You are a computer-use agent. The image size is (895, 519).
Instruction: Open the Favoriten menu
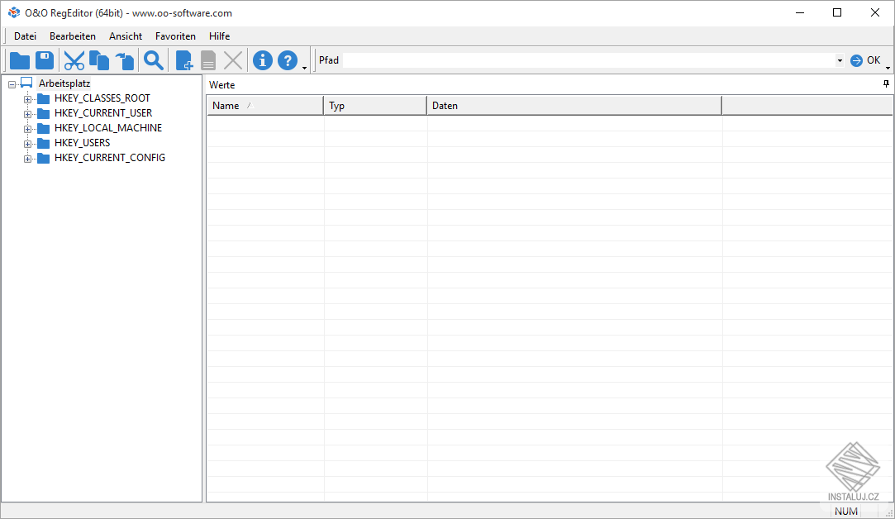(x=175, y=36)
